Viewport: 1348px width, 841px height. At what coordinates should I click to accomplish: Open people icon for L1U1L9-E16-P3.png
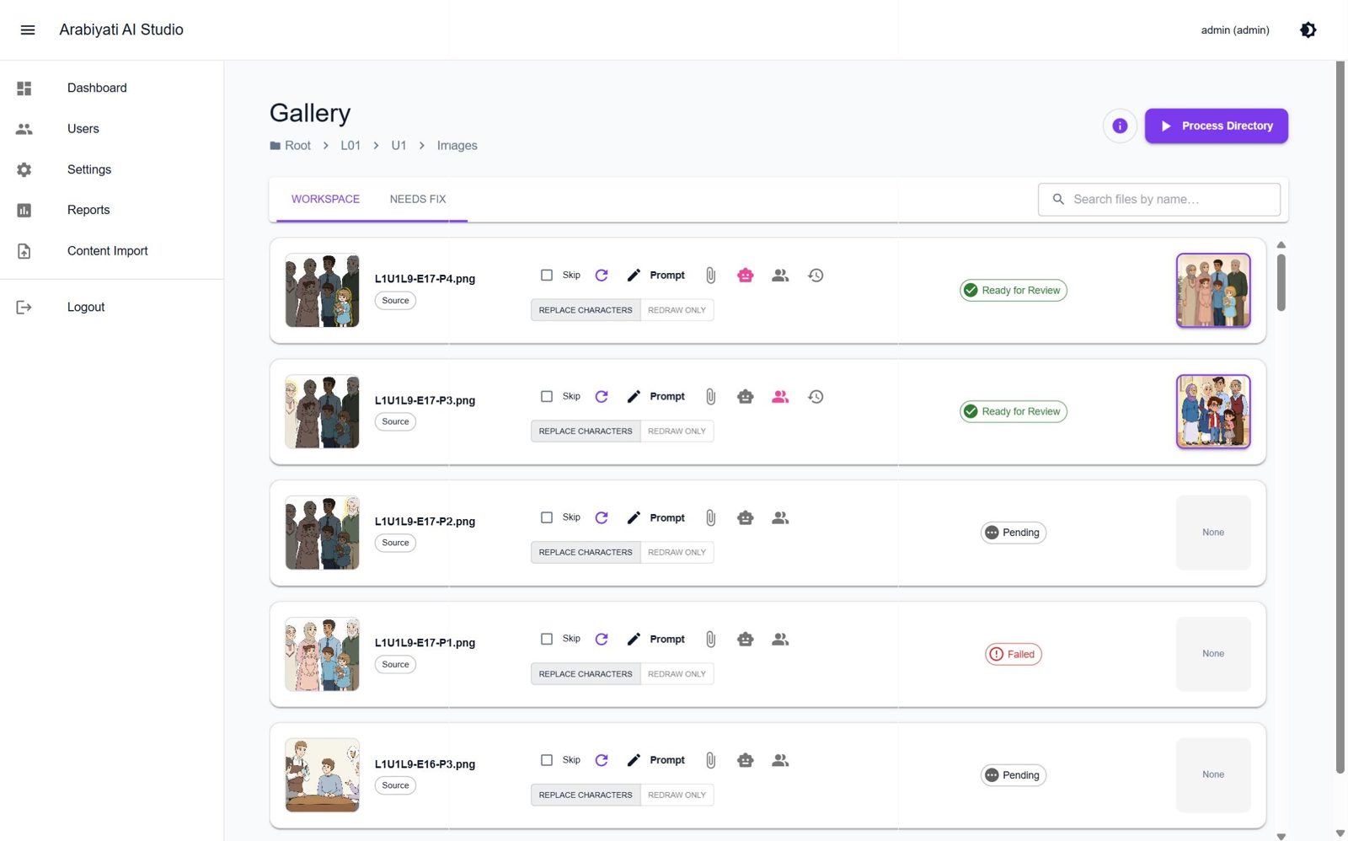pos(780,760)
